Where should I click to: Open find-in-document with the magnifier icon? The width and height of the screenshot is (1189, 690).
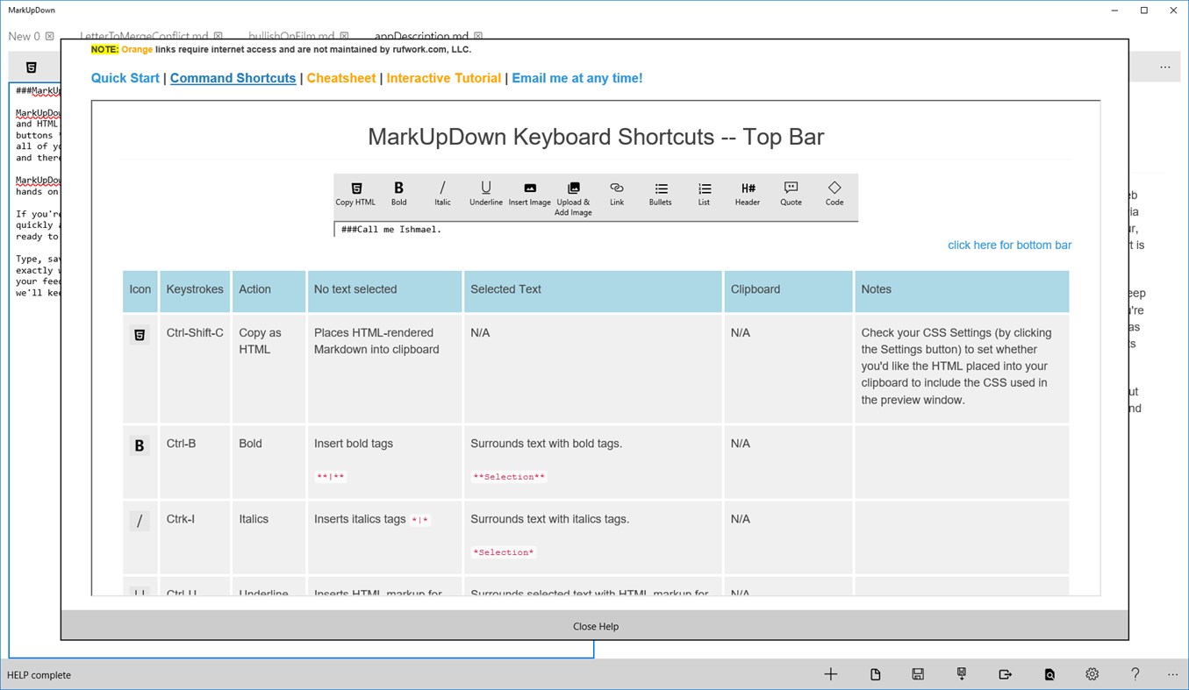[1049, 674]
